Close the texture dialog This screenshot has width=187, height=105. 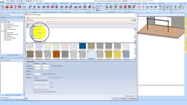(136, 15)
